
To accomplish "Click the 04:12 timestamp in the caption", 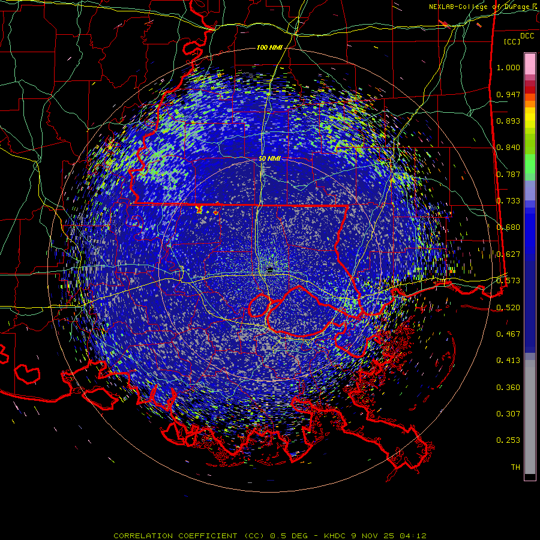I will (413, 536).
